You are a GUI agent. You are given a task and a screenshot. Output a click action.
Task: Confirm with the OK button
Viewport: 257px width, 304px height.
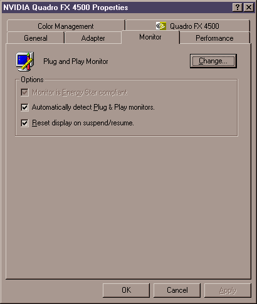[x=126, y=290]
